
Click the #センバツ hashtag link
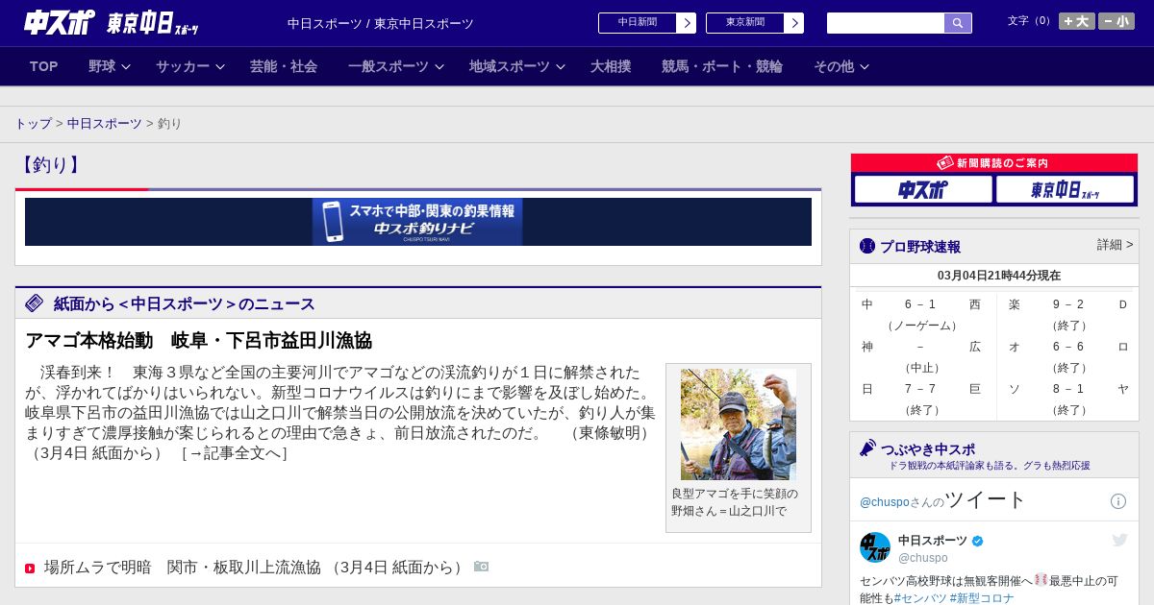920,598
